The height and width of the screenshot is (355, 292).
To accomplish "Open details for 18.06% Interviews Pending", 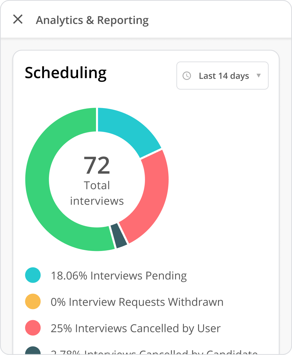I will click(118, 276).
